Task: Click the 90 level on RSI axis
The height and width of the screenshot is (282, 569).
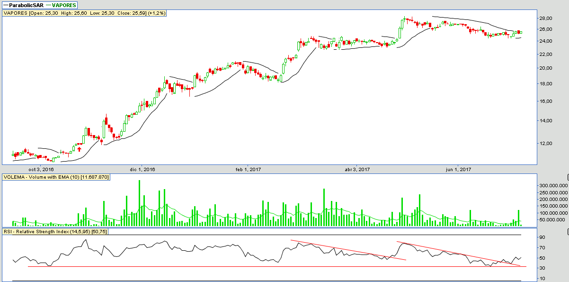Action: click(x=542, y=237)
